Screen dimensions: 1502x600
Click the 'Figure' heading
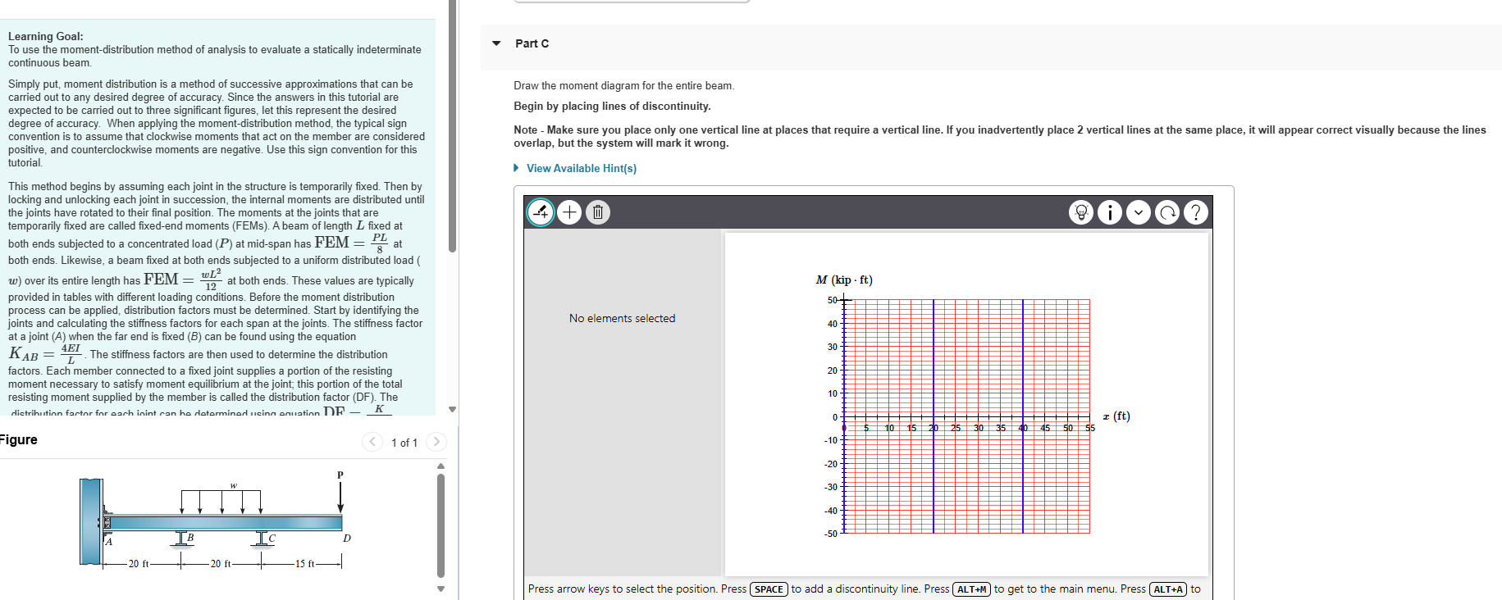tap(19, 439)
